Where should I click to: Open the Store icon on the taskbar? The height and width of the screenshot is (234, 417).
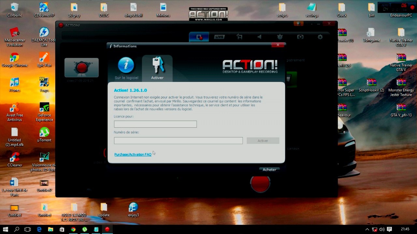coord(62,229)
